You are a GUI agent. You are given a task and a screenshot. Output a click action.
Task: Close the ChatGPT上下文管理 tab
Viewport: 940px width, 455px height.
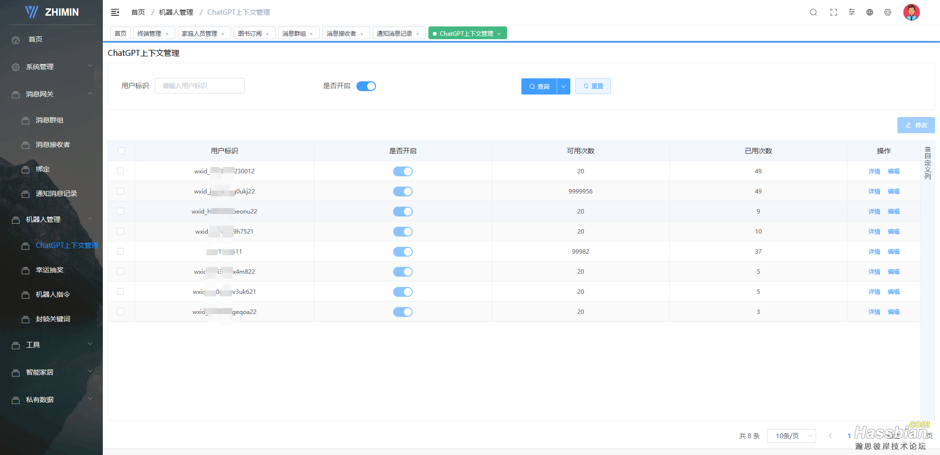click(499, 34)
